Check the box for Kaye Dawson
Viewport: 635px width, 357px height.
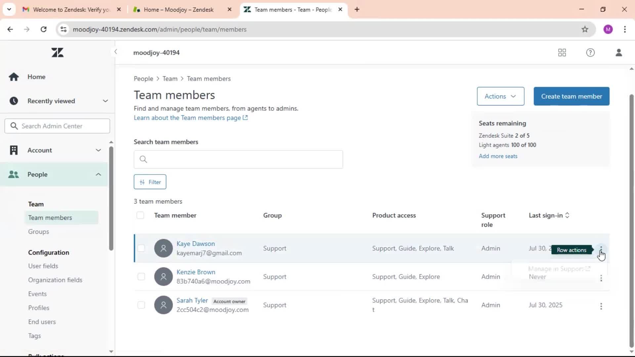(x=141, y=248)
